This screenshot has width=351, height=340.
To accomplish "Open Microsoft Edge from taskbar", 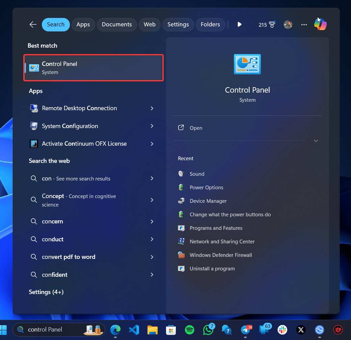I will point(115,330).
